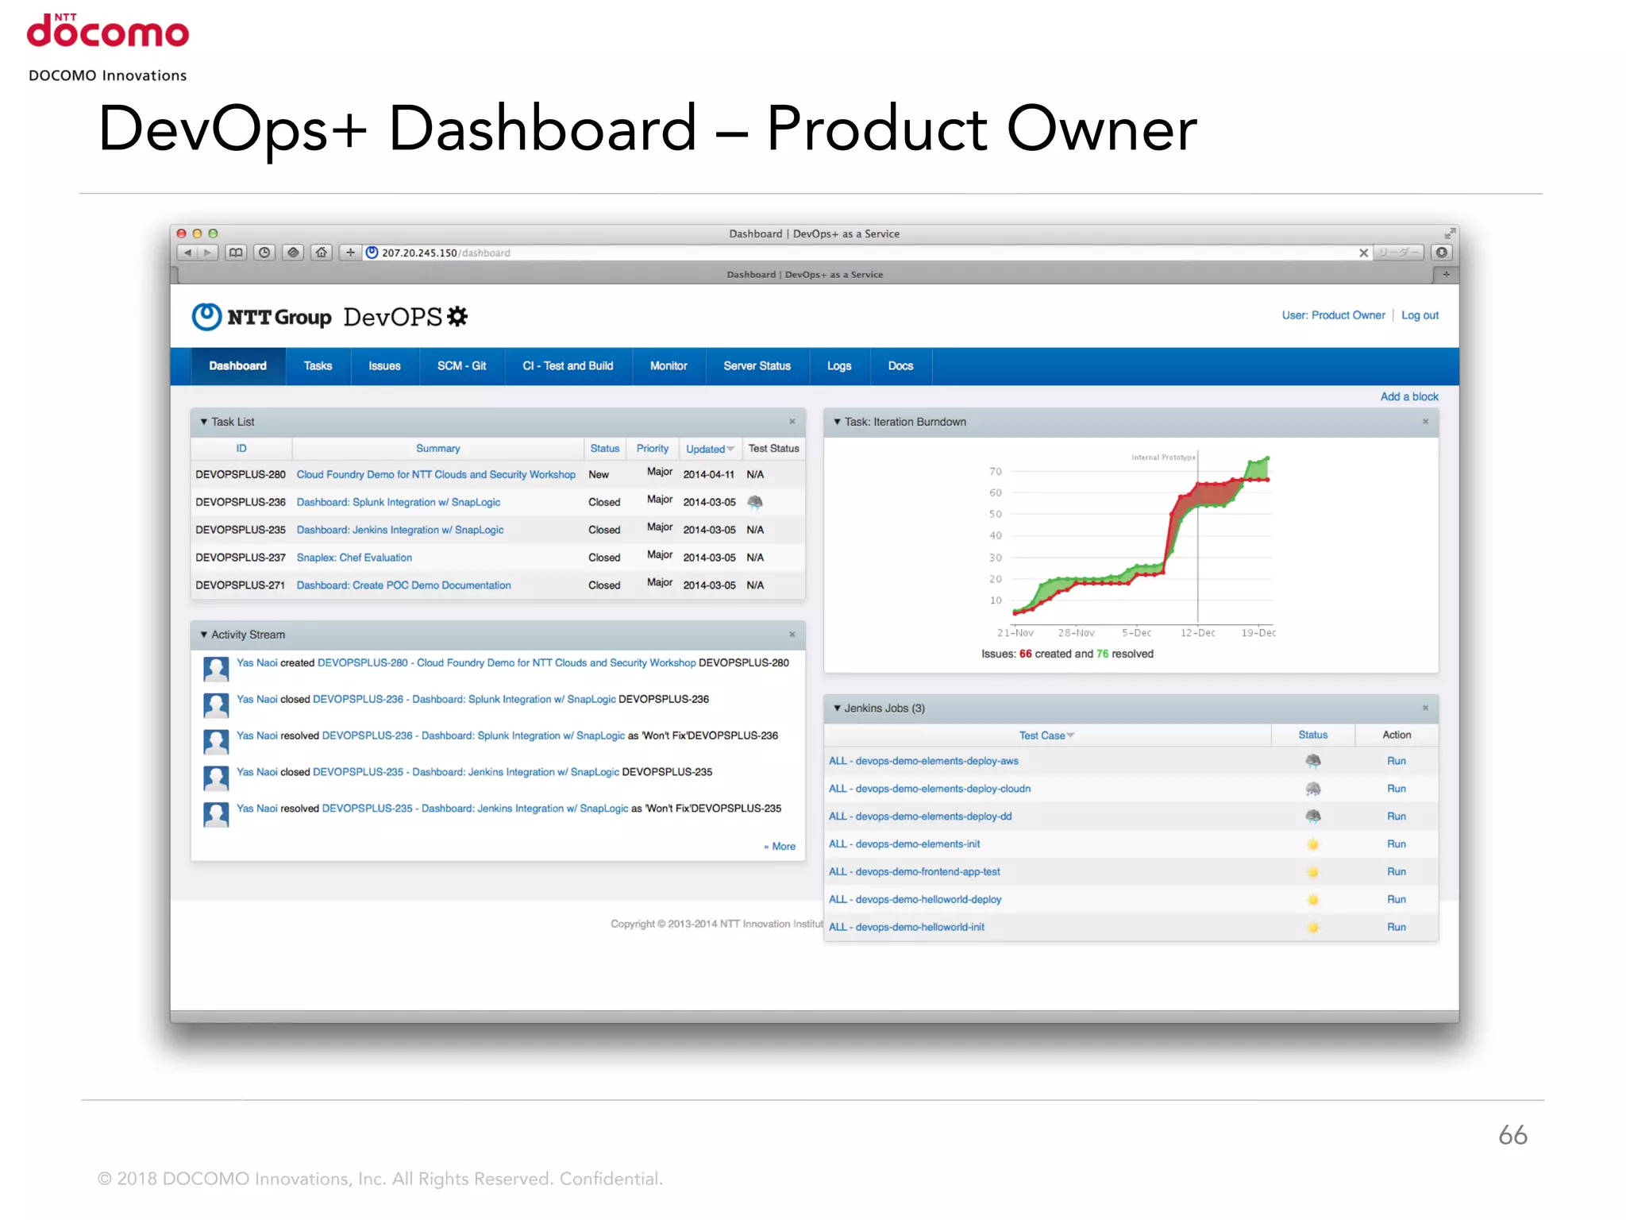The height and width of the screenshot is (1220, 1626).
Task: Open a new tab with the plus icon
Action: pyautogui.click(x=1446, y=275)
